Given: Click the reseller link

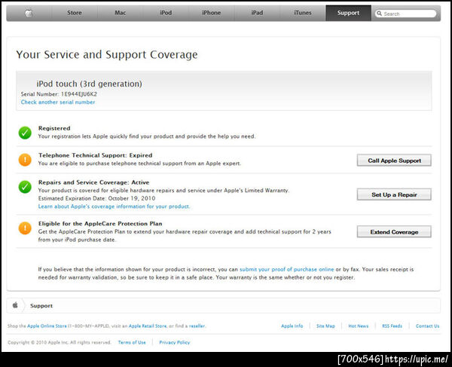Looking at the screenshot, I should (197, 326).
